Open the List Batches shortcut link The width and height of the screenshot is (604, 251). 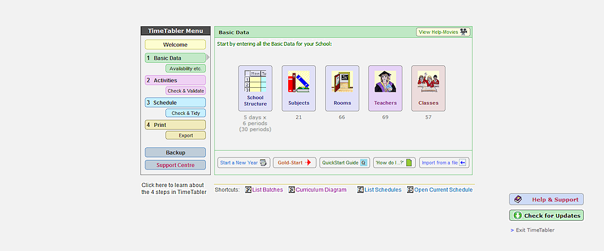267,190
